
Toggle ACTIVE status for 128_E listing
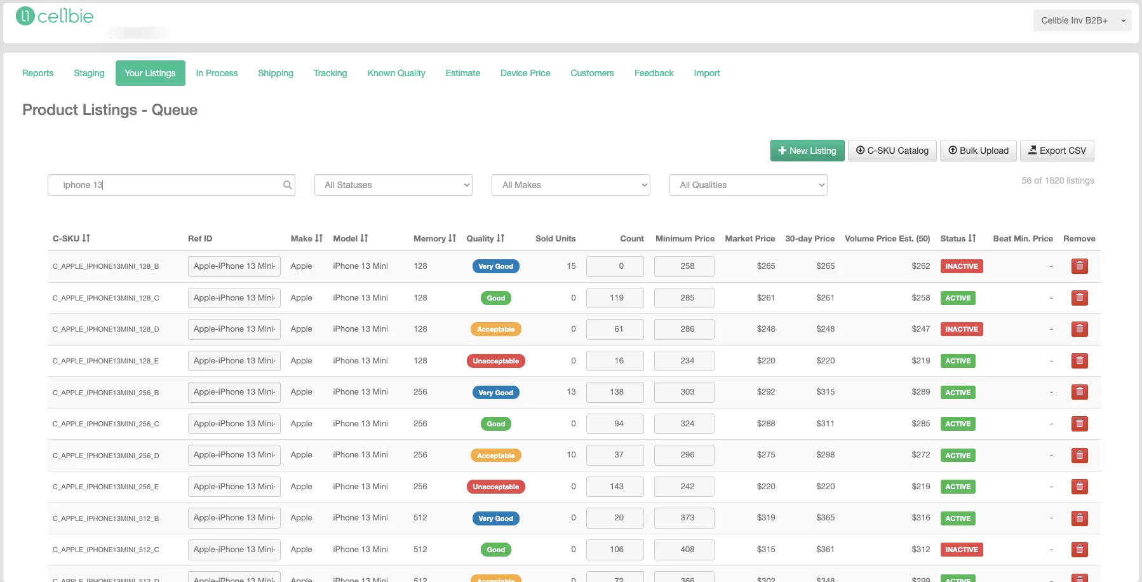point(958,361)
